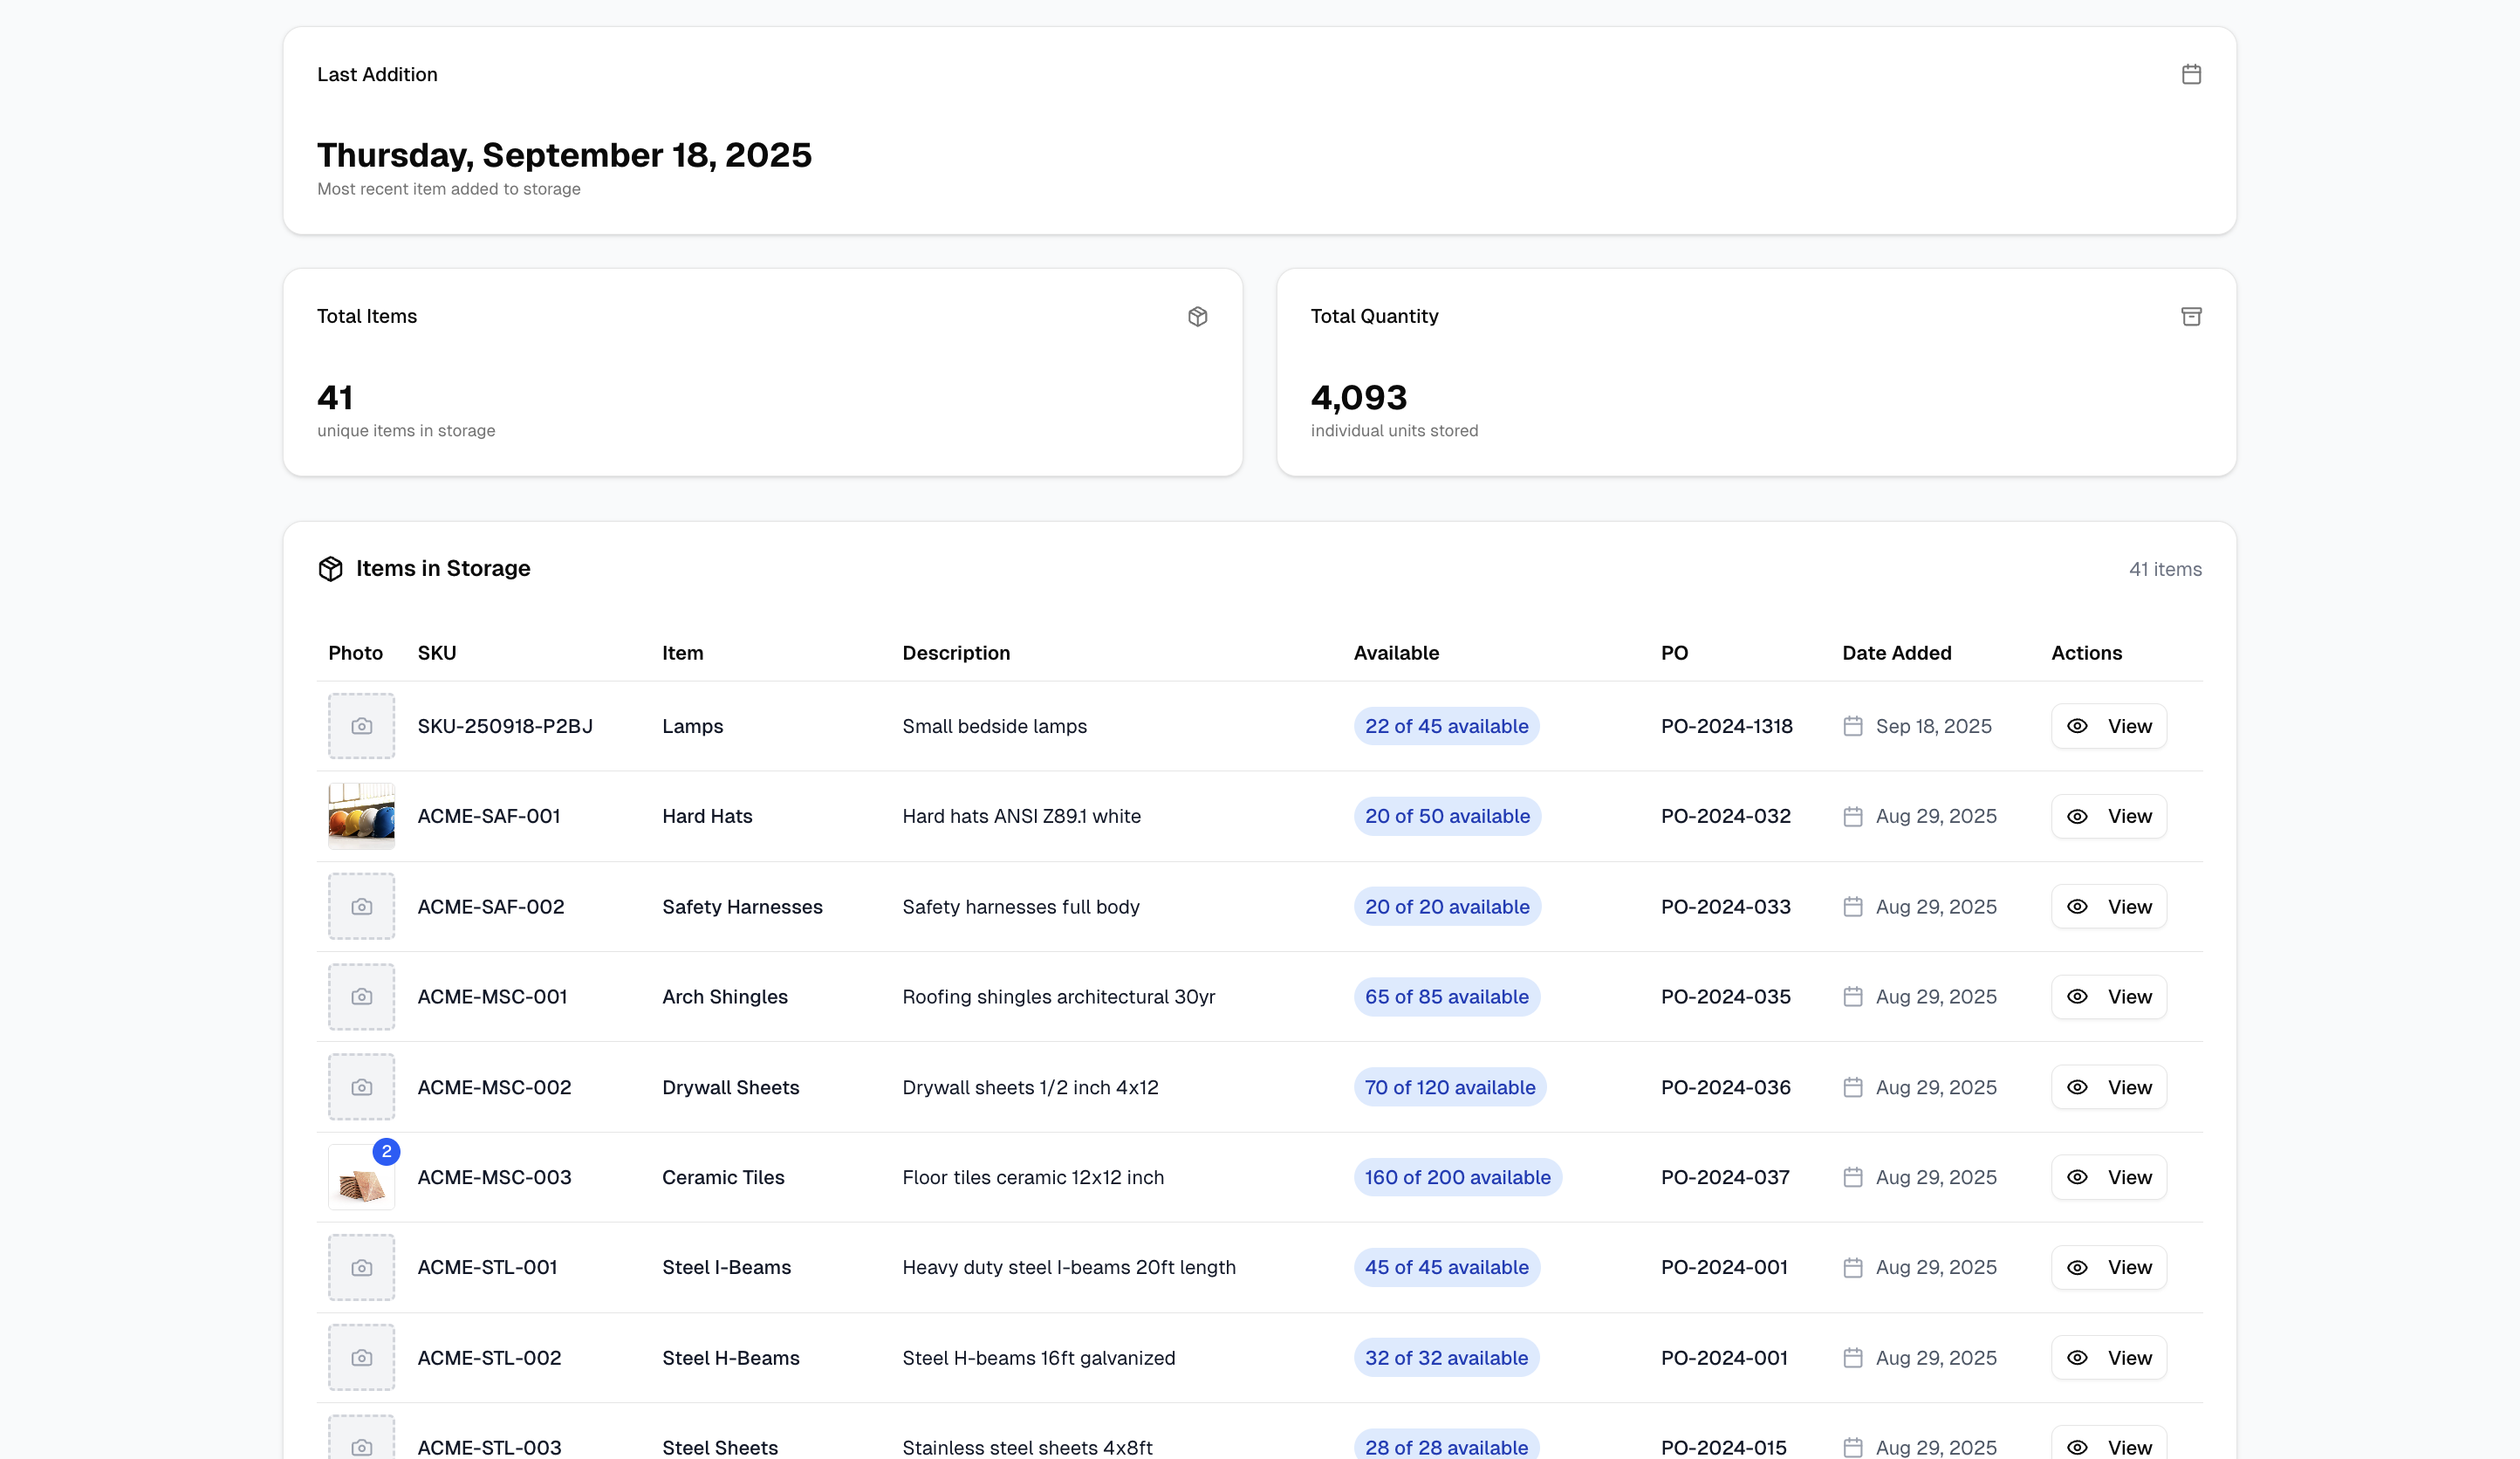Click the 160 of 200 available badge
The width and height of the screenshot is (2520, 1459).
click(1457, 1177)
